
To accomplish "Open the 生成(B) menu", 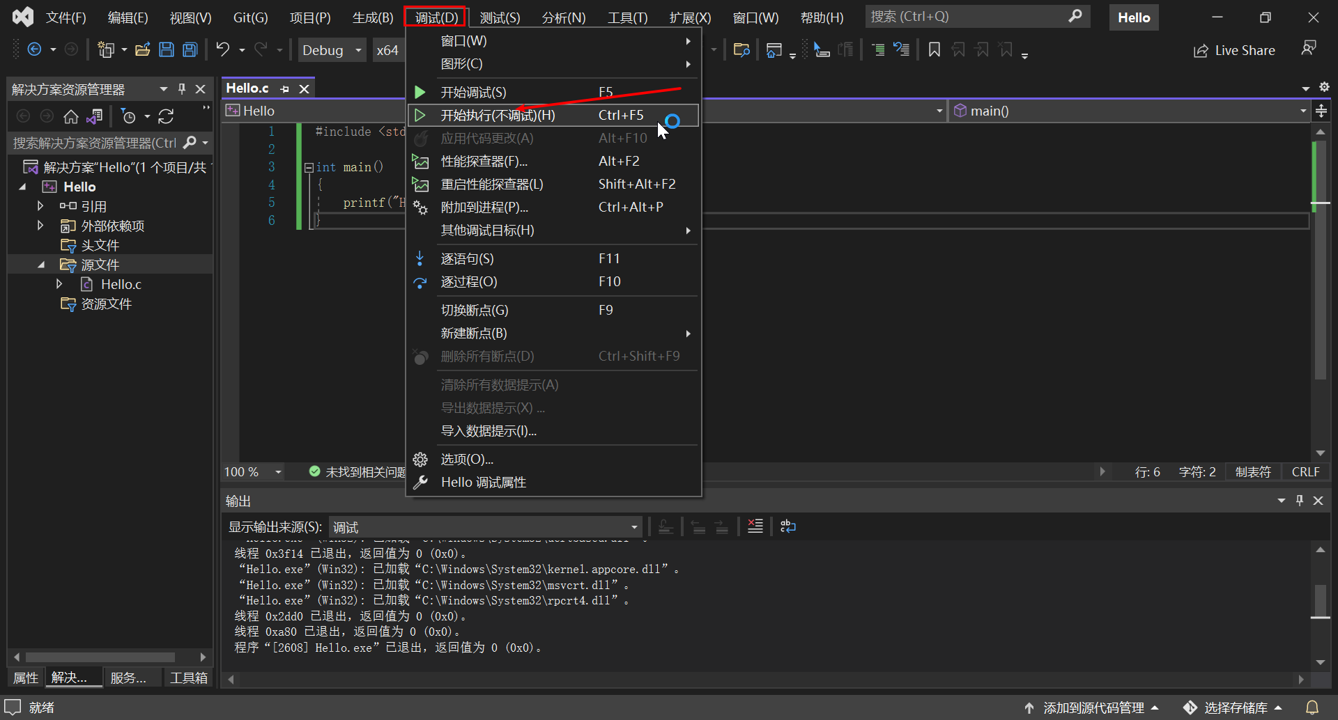I will click(x=371, y=17).
